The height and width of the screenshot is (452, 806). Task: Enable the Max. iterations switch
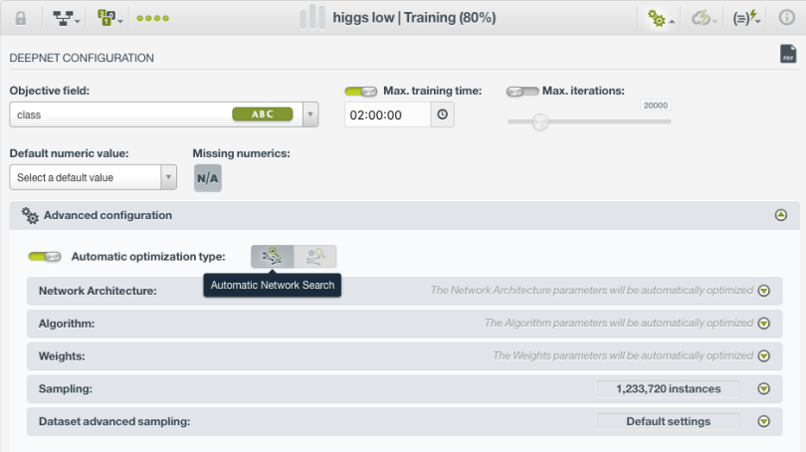(x=521, y=92)
